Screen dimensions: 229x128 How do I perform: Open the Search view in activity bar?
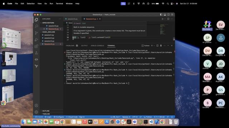36,26
